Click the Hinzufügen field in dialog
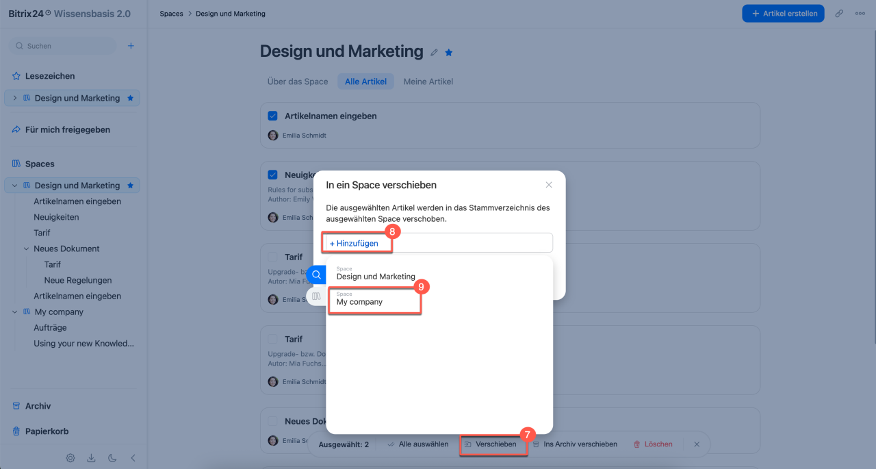The image size is (876, 469). pos(439,243)
